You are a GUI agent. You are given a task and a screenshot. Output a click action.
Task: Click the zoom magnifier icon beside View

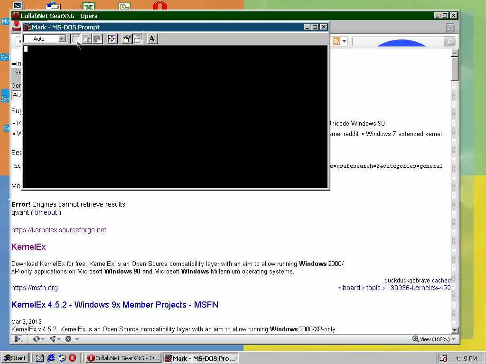coord(416,339)
